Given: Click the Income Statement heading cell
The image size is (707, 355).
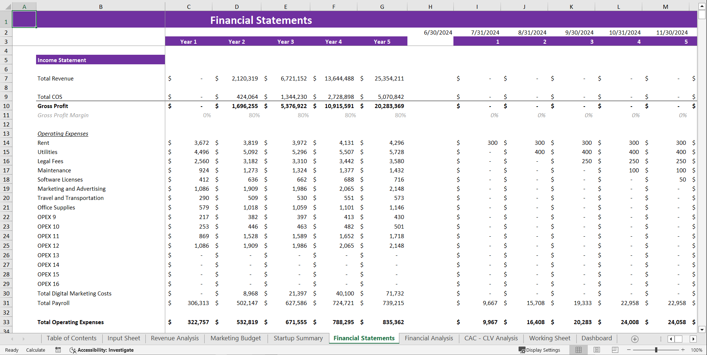Looking at the screenshot, I should point(100,60).
